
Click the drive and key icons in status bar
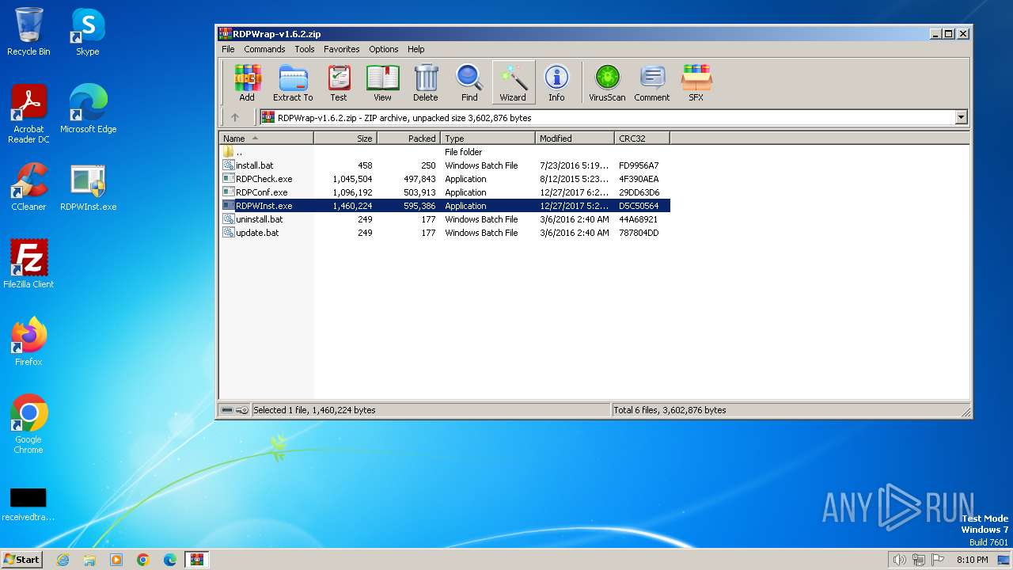[234, 410]
